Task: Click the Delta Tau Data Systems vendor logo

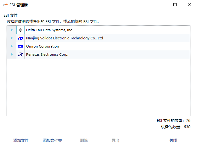Action: [x=20, y=30]
